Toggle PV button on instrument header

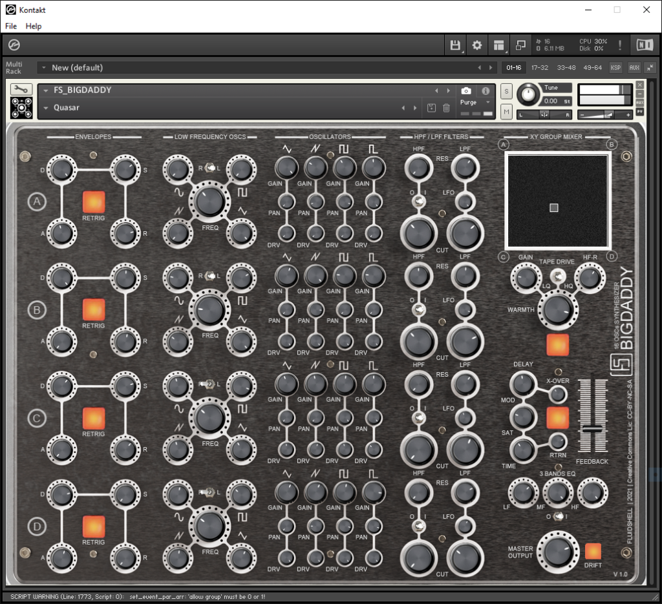(x=640, y=111)
